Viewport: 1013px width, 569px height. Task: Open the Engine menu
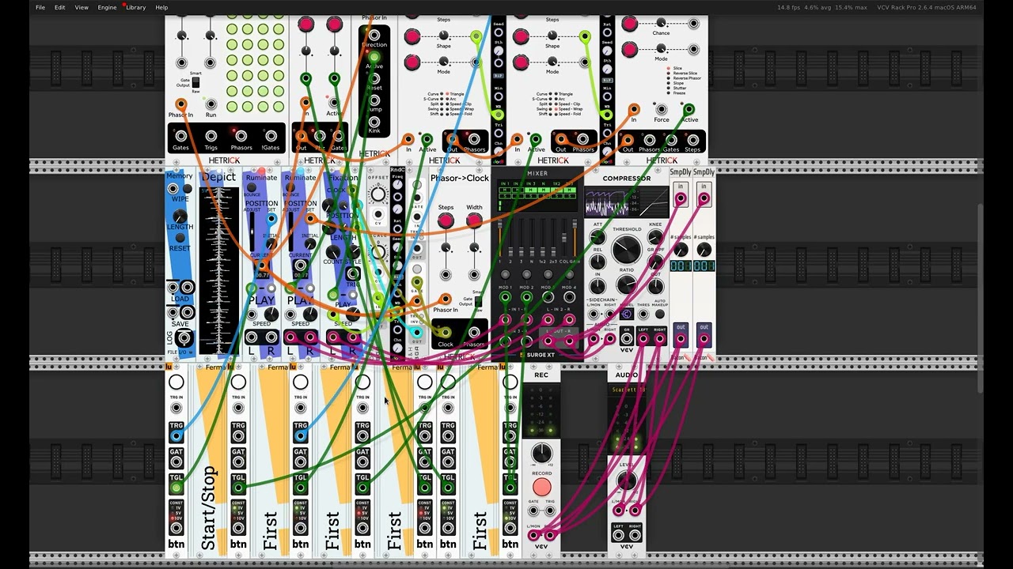point(107,7)
